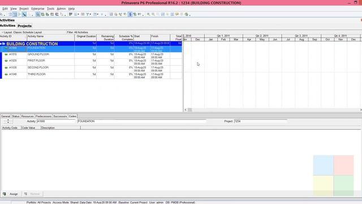Screen dimensions: 362x204
Task: Click the folder icon beside BUILDING CONSTRUCTION
Action: (x=4, y=44)
